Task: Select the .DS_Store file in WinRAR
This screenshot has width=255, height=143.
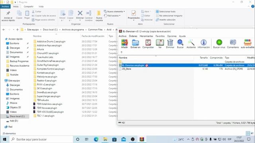Action: [x=127, y=69]
